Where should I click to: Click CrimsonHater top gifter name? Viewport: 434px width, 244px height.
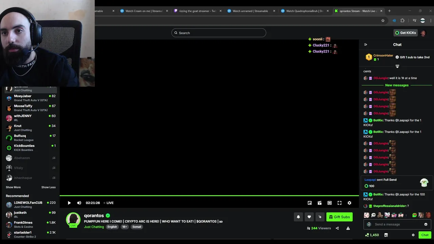(x=383, y=56)
